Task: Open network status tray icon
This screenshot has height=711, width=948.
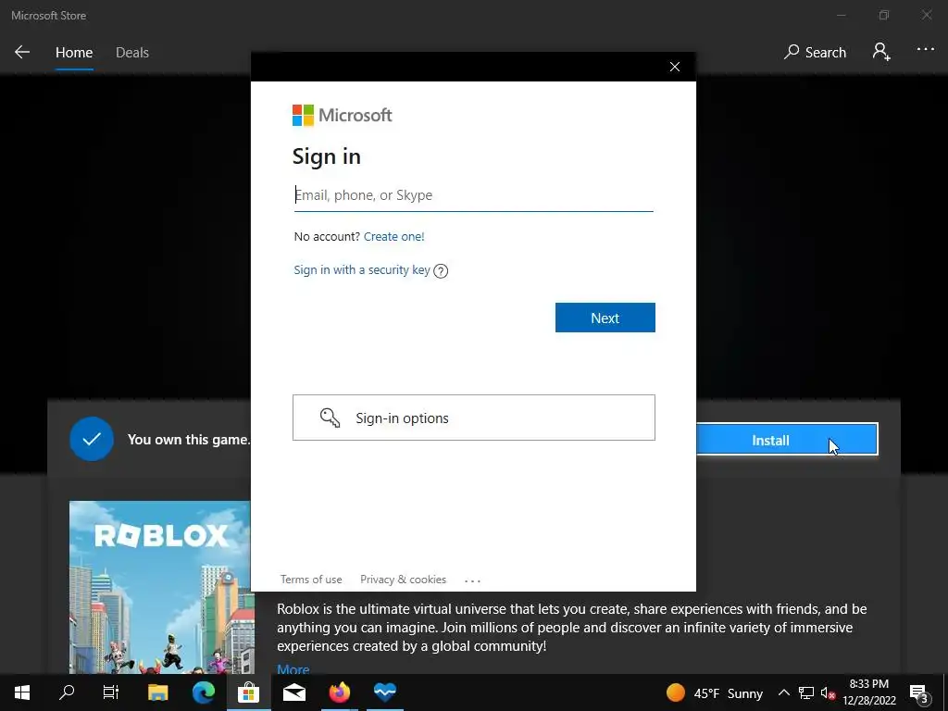Action: click(x=806, y=692)
